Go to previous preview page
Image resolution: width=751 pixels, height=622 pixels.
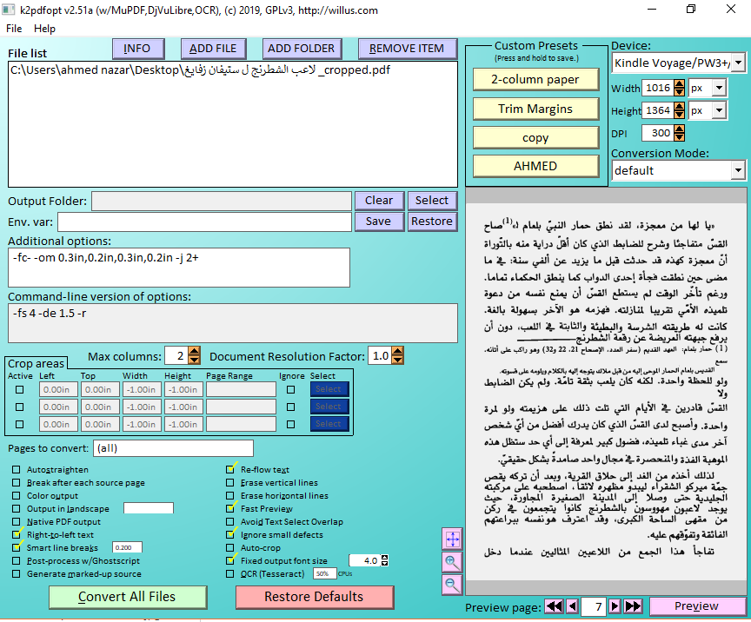[x=572, y=606]
